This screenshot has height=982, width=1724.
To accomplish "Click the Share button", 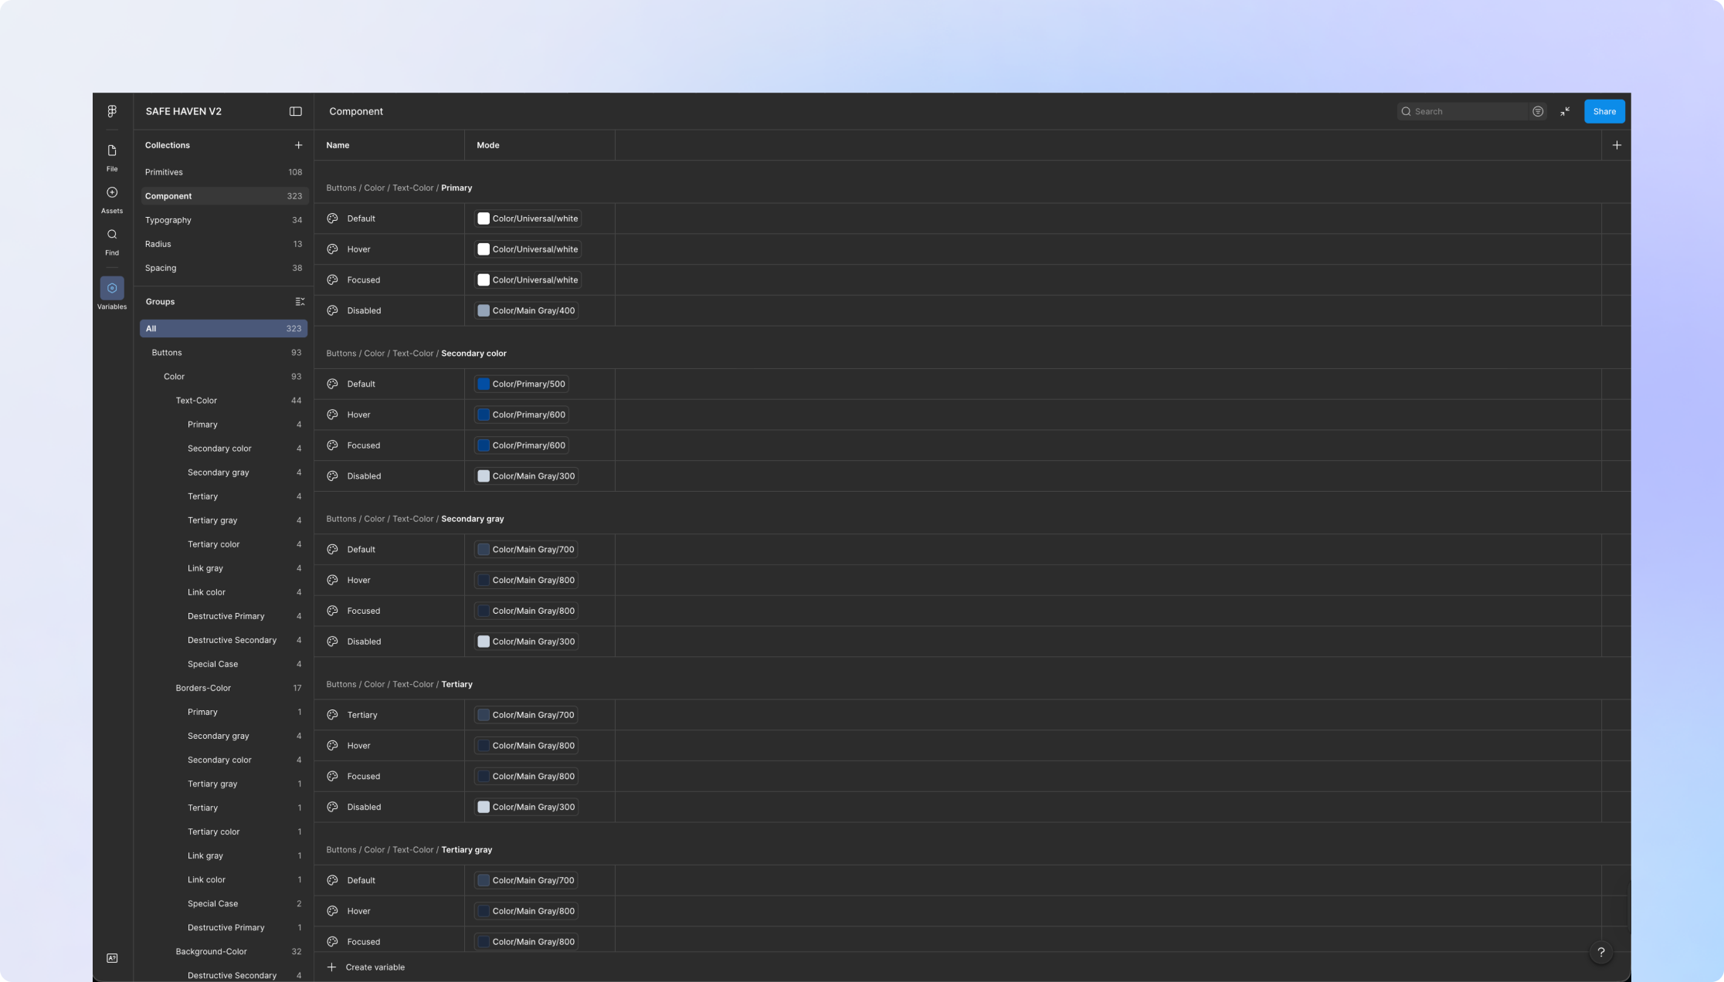I will 1604,111.
